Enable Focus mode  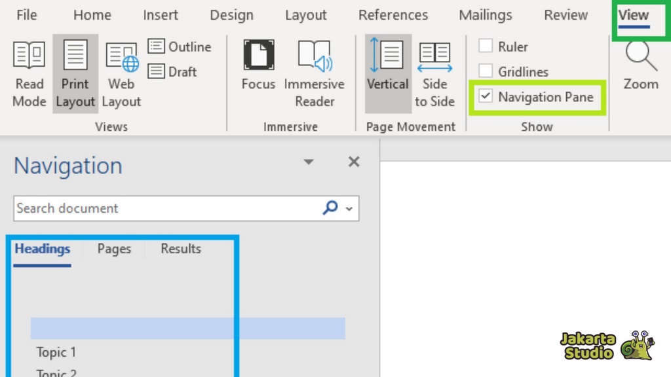(258, 65)
